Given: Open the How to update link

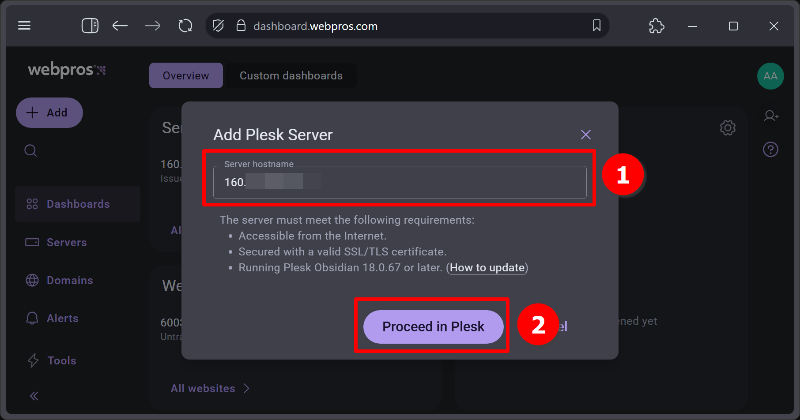Looking at the screenshot, I should 487,268.
